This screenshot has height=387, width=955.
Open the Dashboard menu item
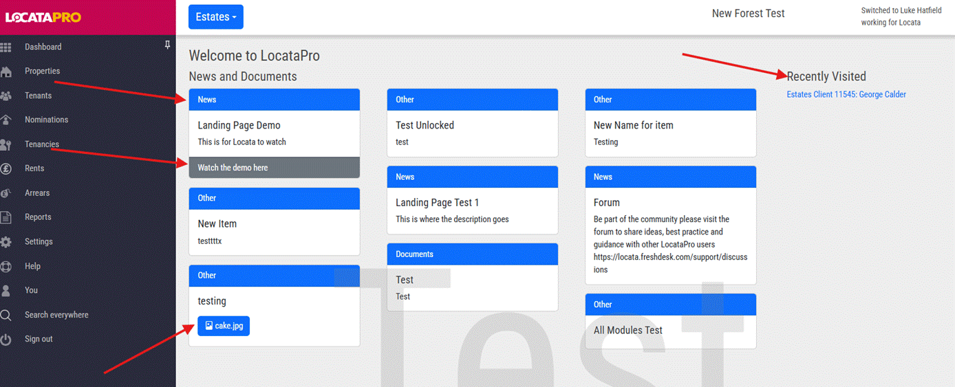tap(43, 47)
